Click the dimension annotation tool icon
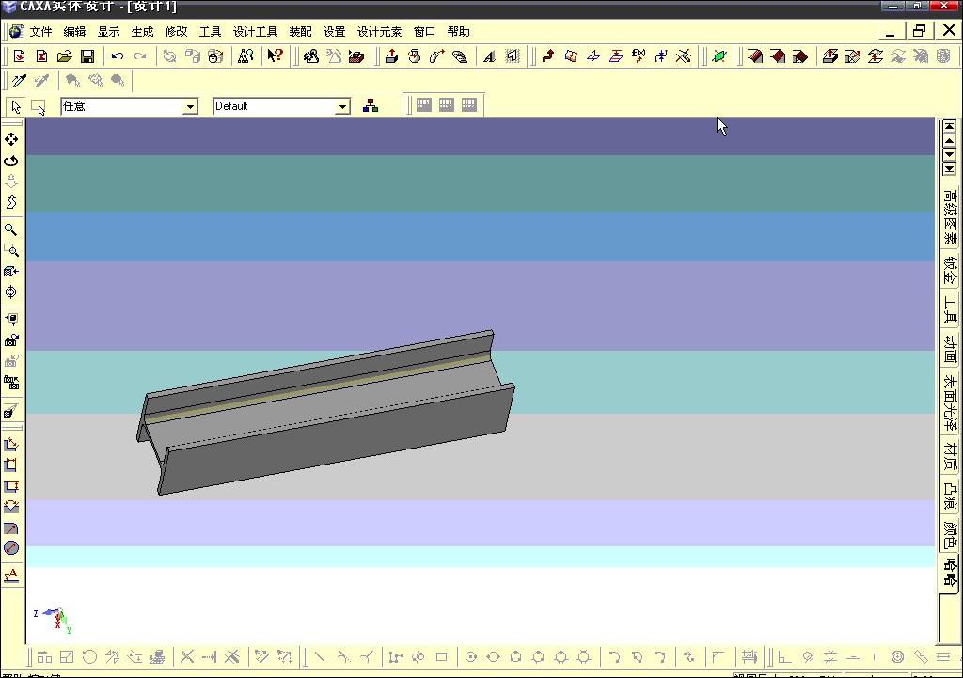 pos(11,575)
